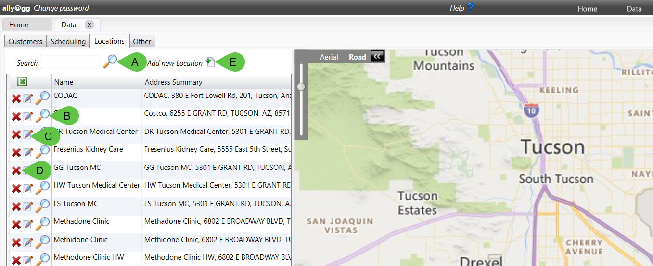Switch to the Customers tab
Screen dimensions: 653x266
(26, 41)
